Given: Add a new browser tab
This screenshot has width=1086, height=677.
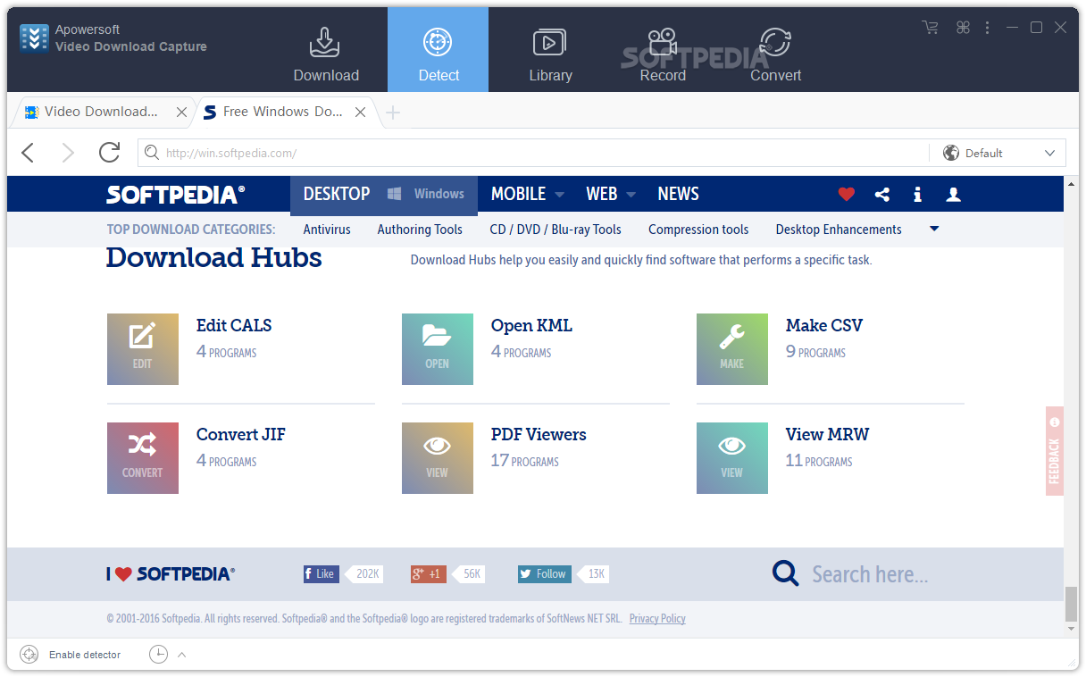Looking at the screenshot, I should 393,113.
